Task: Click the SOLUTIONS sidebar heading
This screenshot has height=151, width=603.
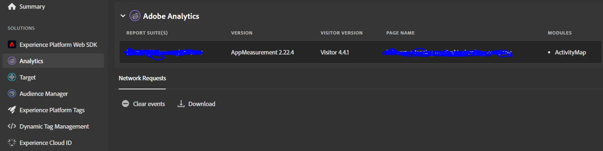Action: point(21,28)
